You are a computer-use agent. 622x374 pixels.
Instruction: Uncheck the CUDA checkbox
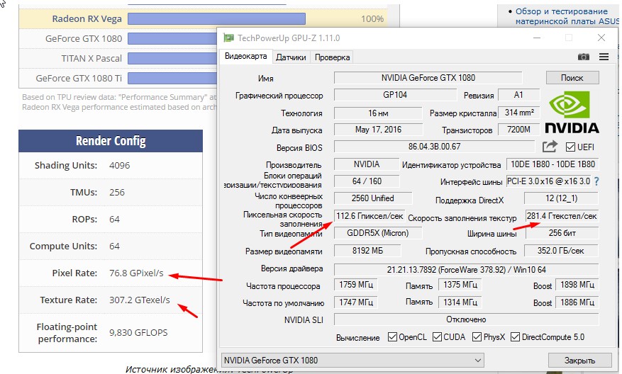[437, 337]
